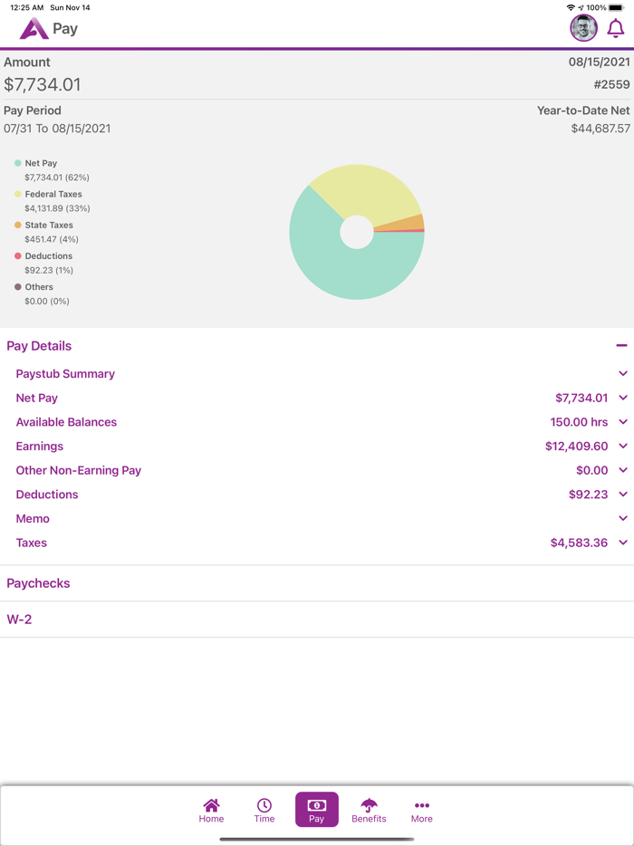Image resolution: width=634 pixels, height=846 pixels.
Task: Click the Available Balances label
Action: coord(66,422)
